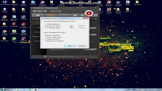
Task: Open the Фото folder on desktop
Action: 14,10
